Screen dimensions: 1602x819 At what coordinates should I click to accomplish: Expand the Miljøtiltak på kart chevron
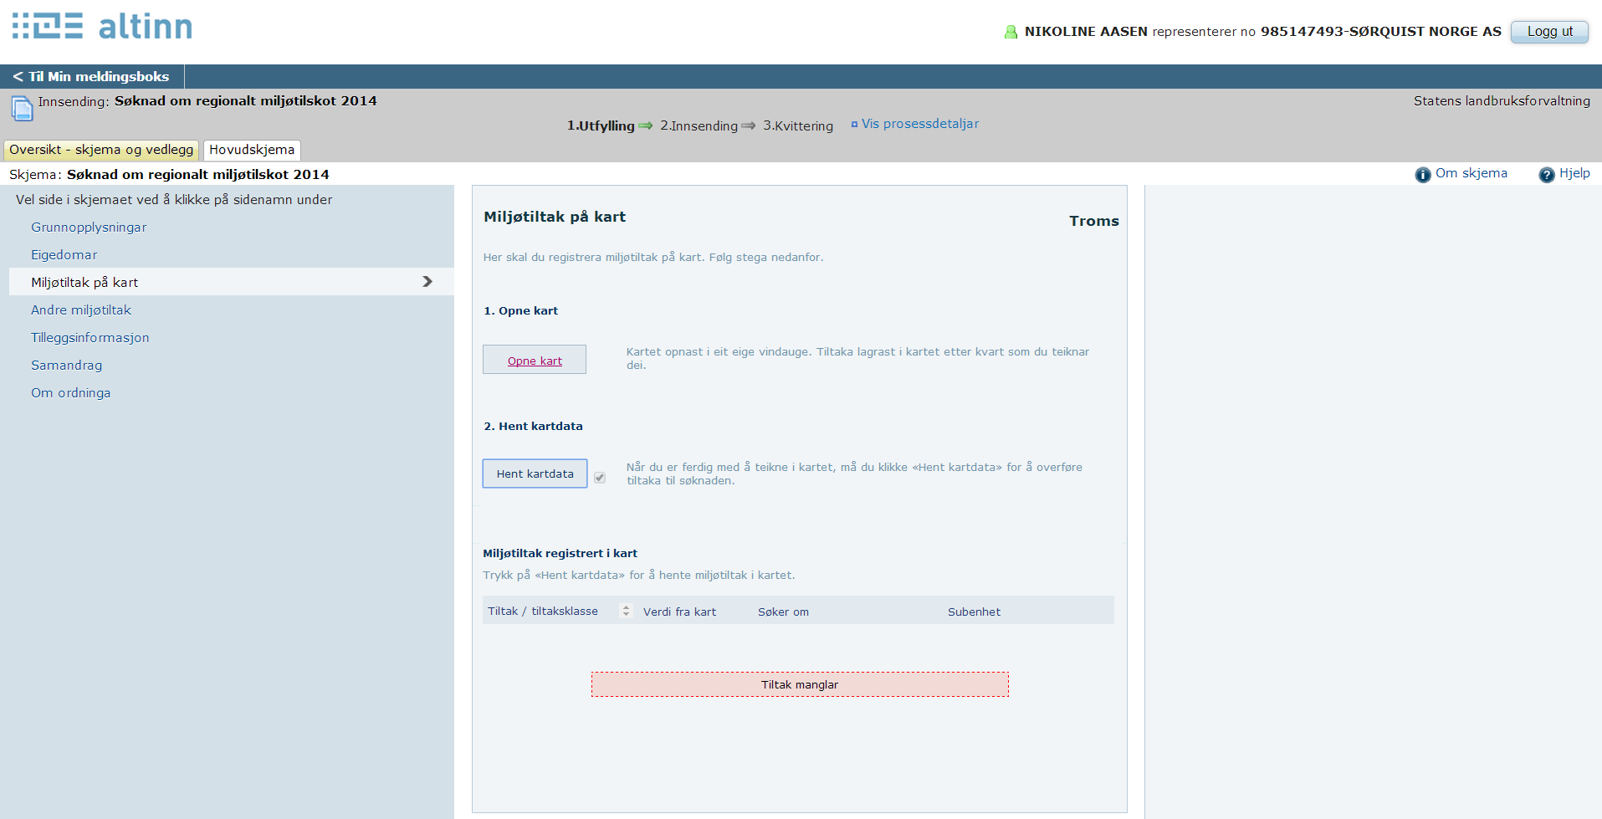pos(427,282)
